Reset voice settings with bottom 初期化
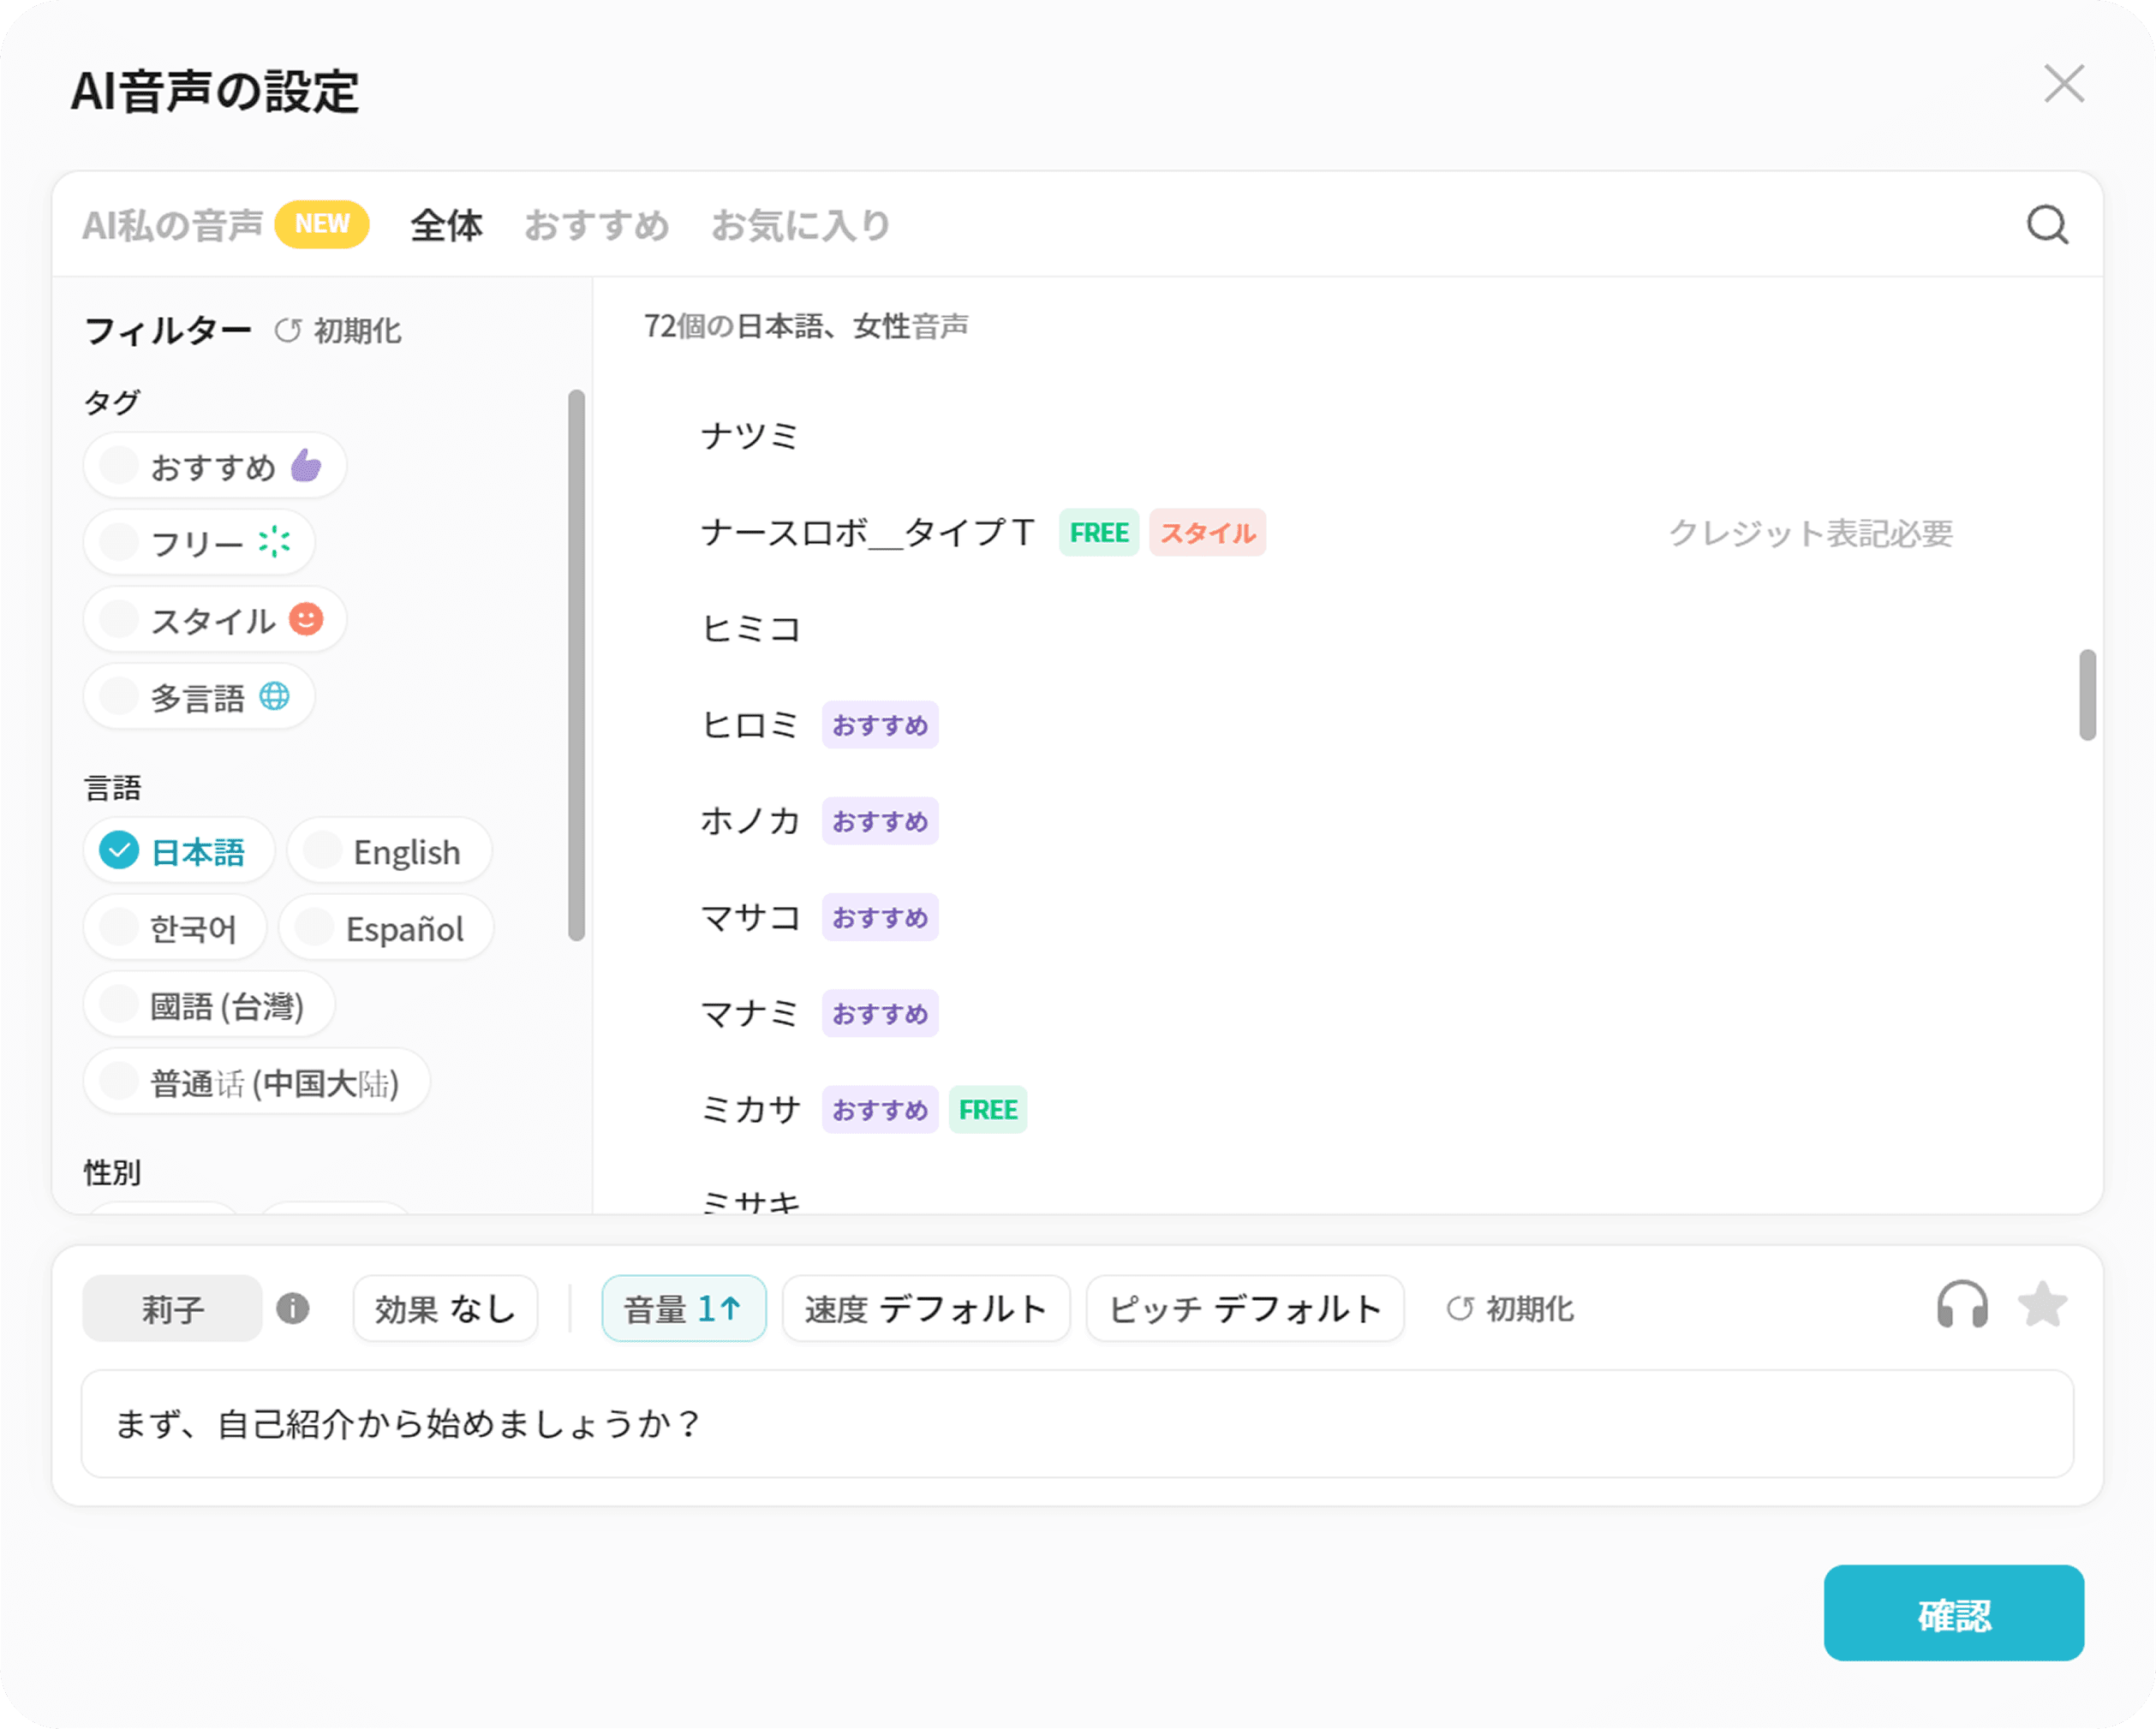 click(x=1511, y=1308)
